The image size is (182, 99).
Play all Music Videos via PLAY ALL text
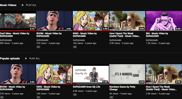[31, 5]
